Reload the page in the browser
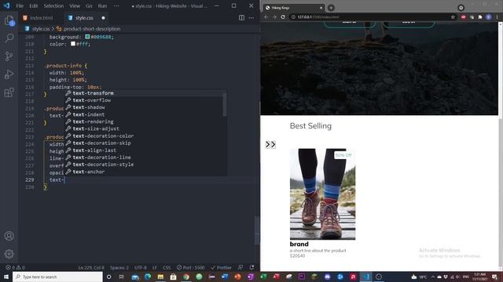This screenshot has width=503, height=282. point(283,17)
